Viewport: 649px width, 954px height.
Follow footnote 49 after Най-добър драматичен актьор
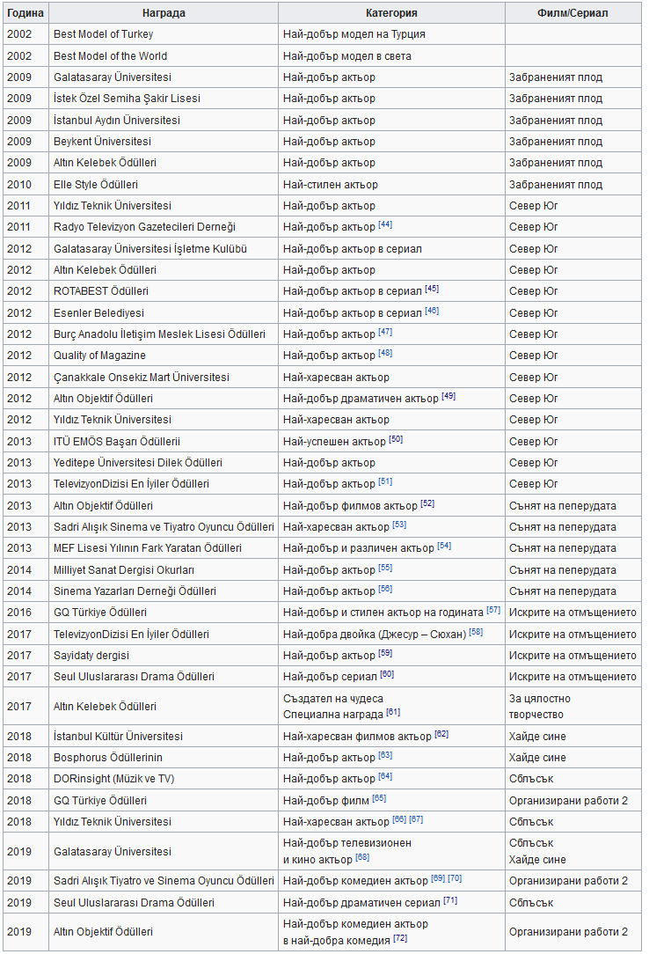tap(448, 396)
